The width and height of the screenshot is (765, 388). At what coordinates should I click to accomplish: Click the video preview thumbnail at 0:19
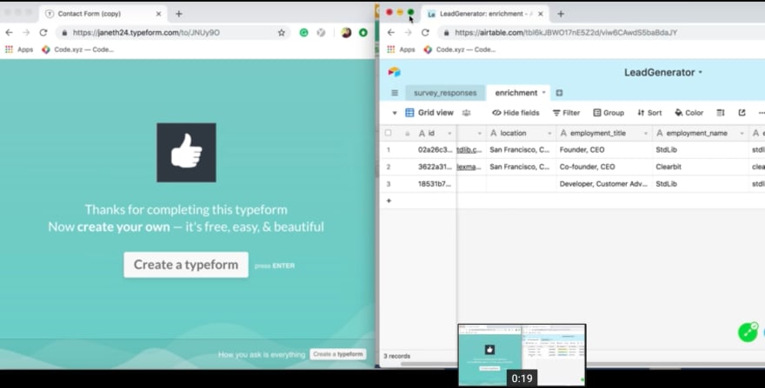tap(522, 355)
